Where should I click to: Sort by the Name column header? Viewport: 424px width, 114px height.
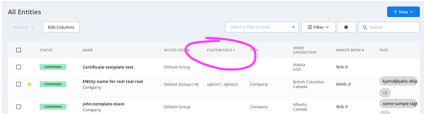click(88, 50)
